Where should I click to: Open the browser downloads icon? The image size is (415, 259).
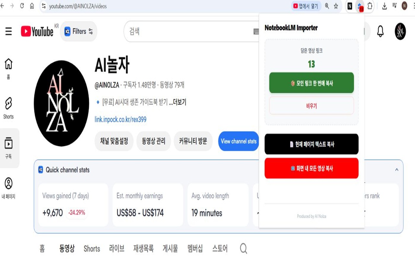point(385,6)
